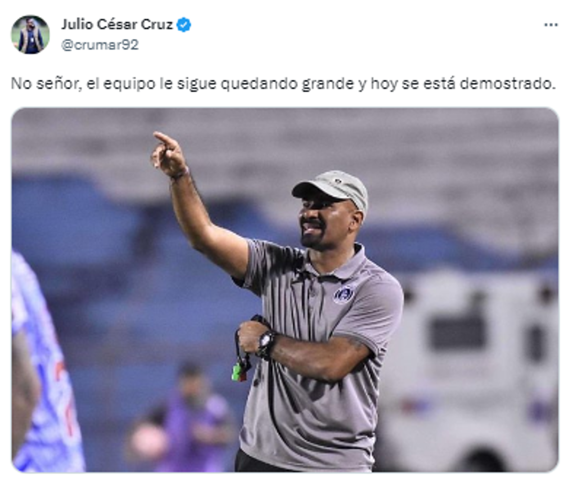Click the tweet text starting "No señor"
Image resolution: width=573 pixels, height=481 pixels.
coord(283,84)
